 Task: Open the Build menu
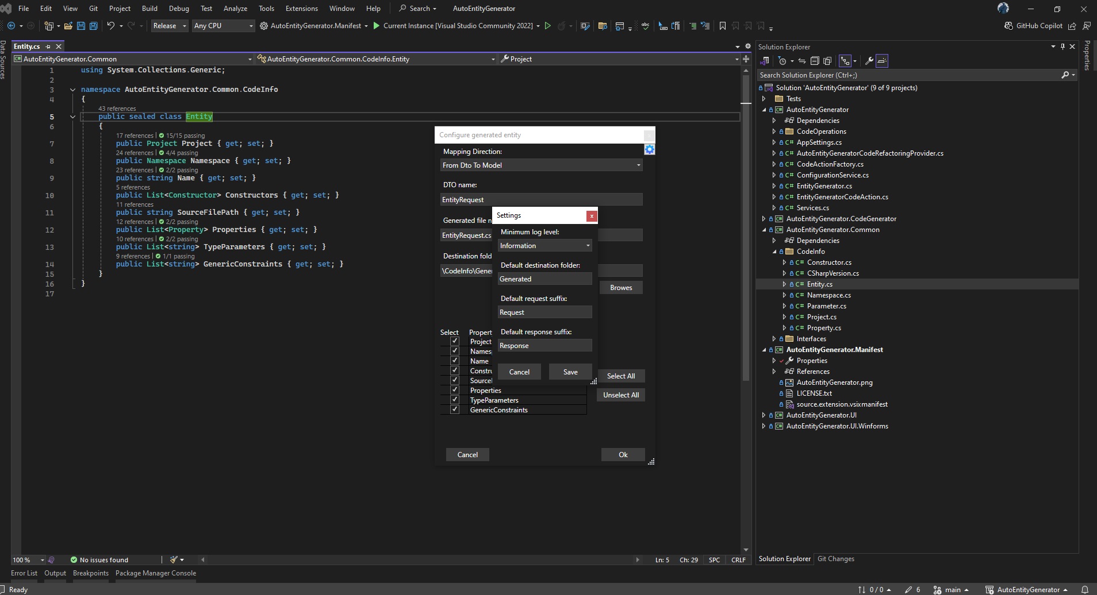point(149,9)
